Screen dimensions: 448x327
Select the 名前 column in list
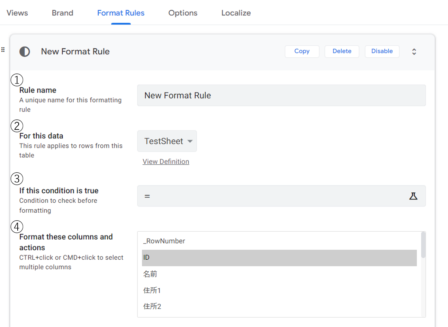click(151, 274)
